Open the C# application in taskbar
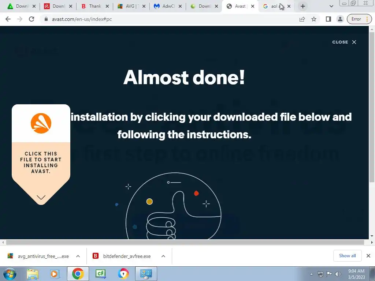The height and width of the screenshot is (281, 375). [x=100, y=274]
